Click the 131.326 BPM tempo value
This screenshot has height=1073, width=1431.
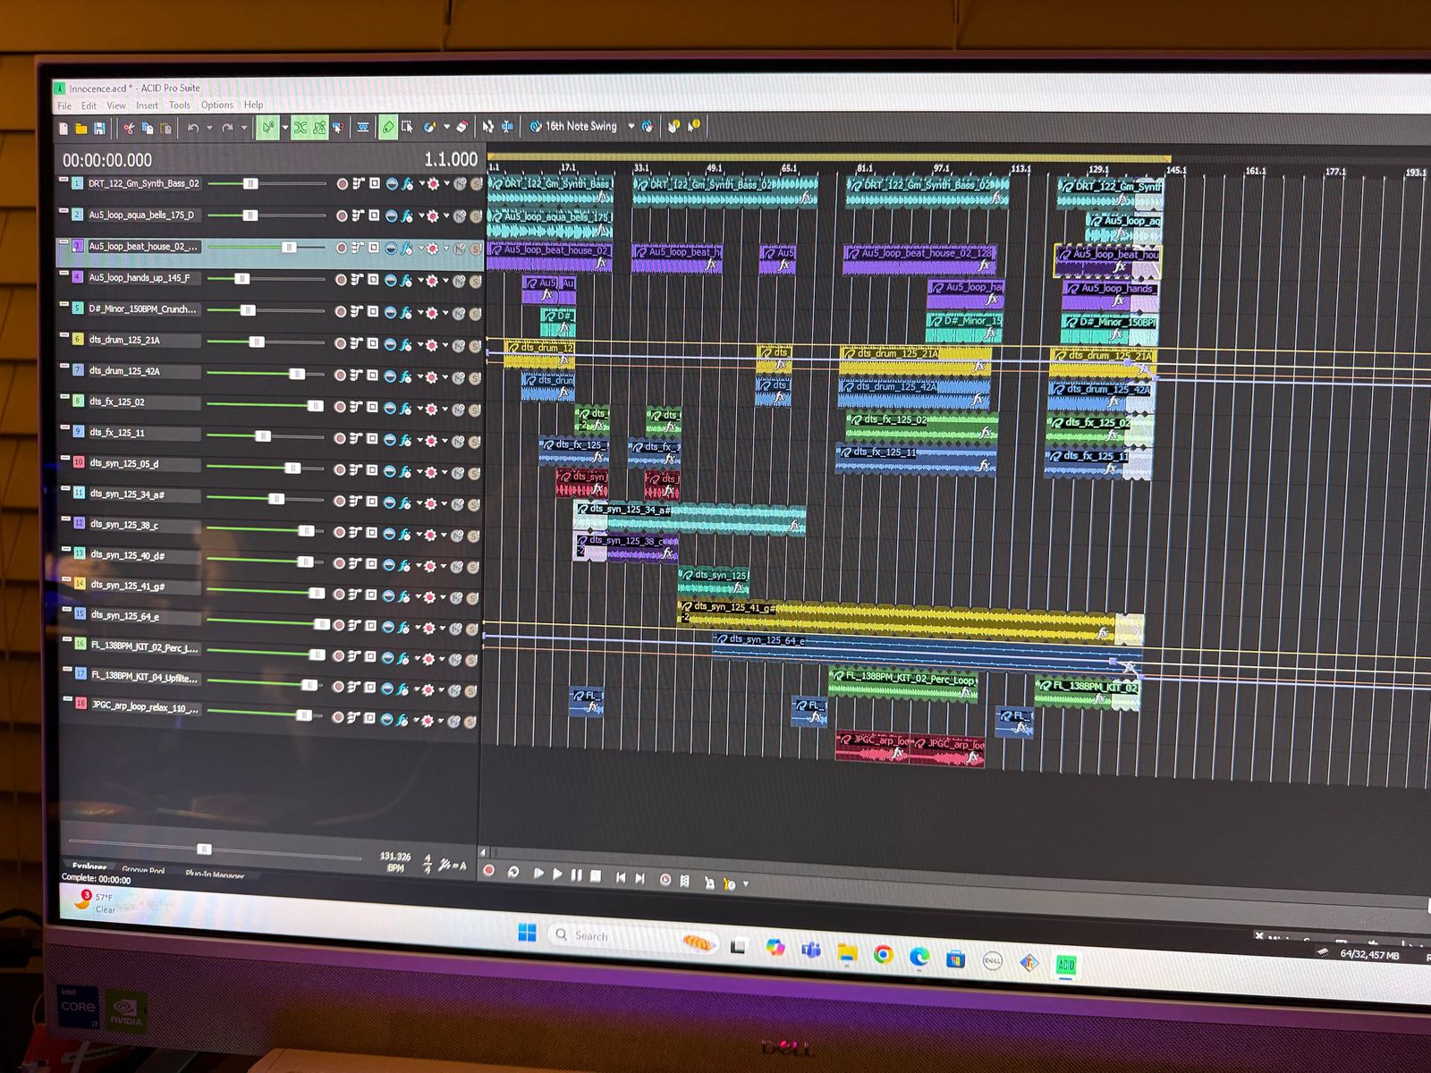pyautogui.click(x=394, y=857)
